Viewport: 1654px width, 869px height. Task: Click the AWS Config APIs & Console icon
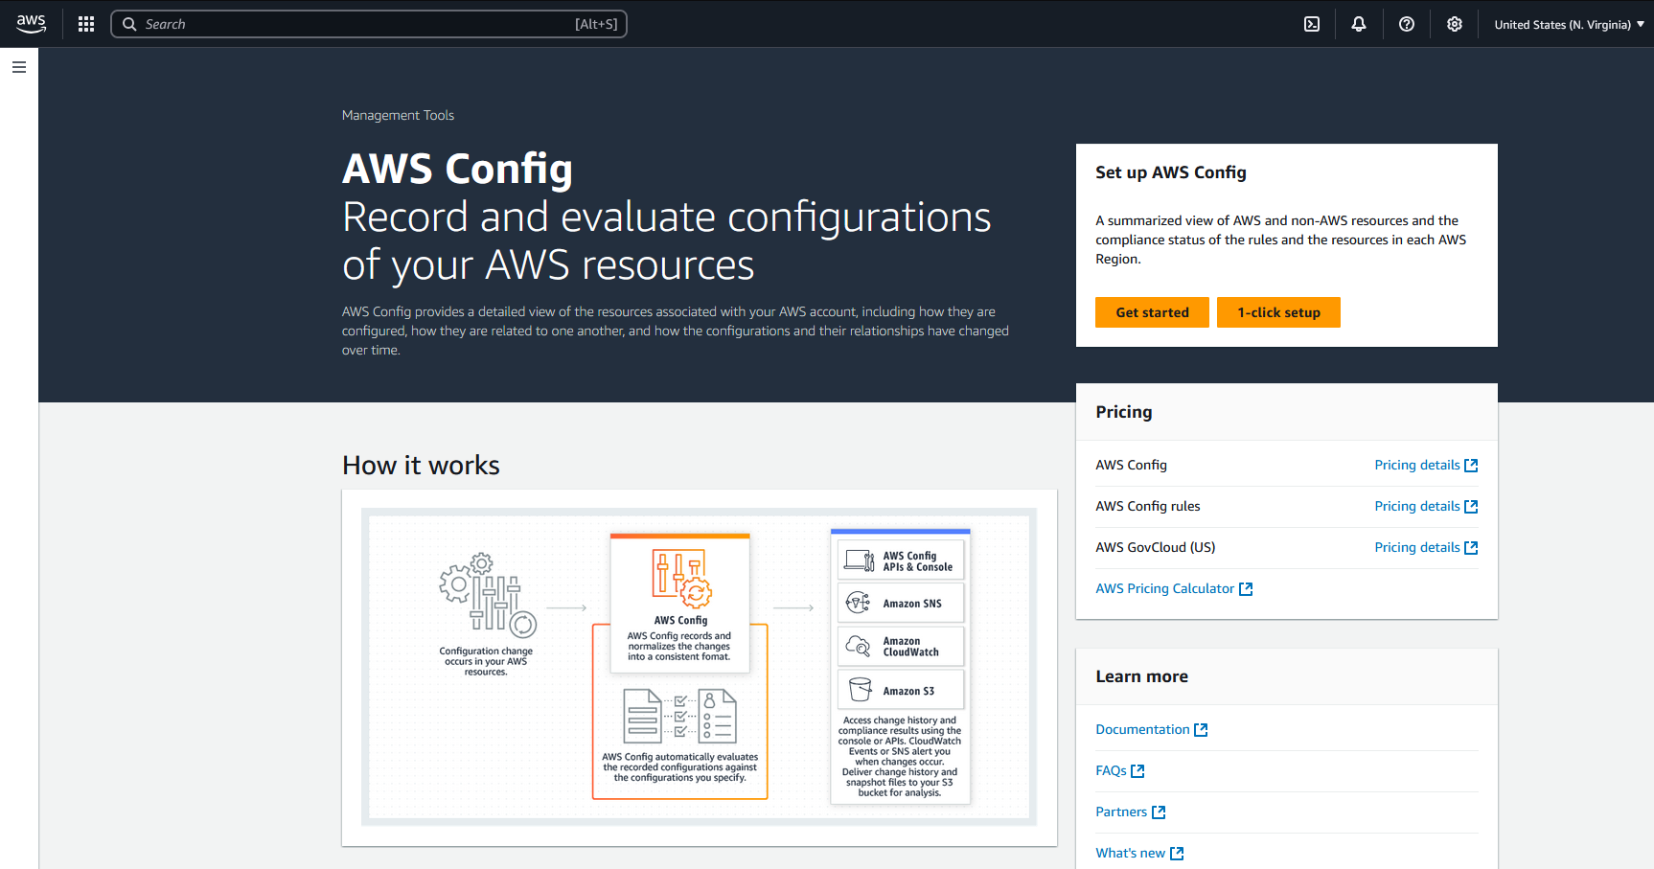click(x=860, y=560)
